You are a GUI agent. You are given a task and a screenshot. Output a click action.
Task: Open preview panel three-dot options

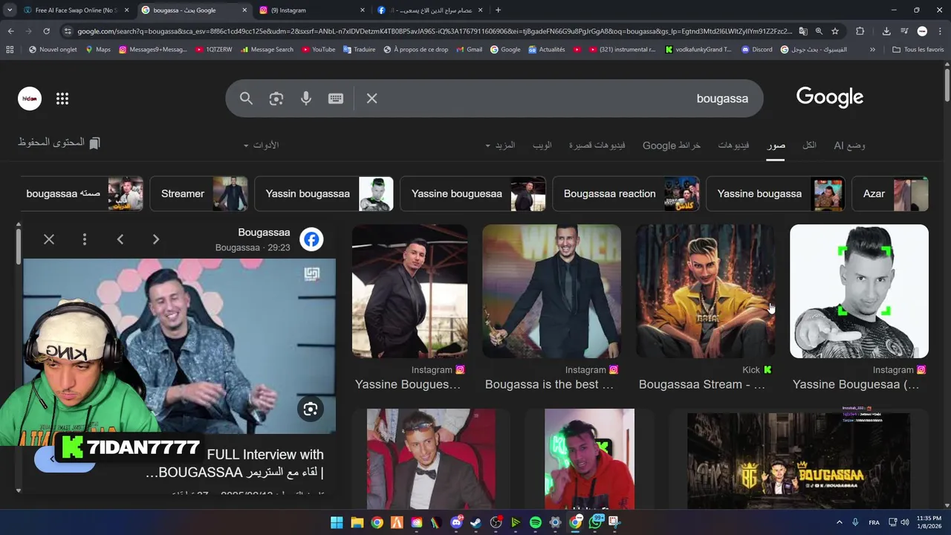pyautogui.click(x=85, y=239)
